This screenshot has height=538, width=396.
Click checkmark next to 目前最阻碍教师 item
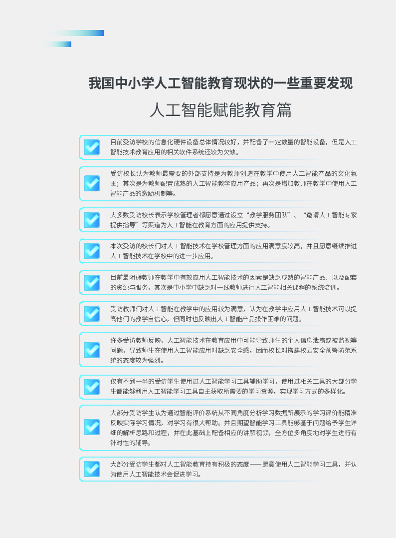click(x=92, y=283)
